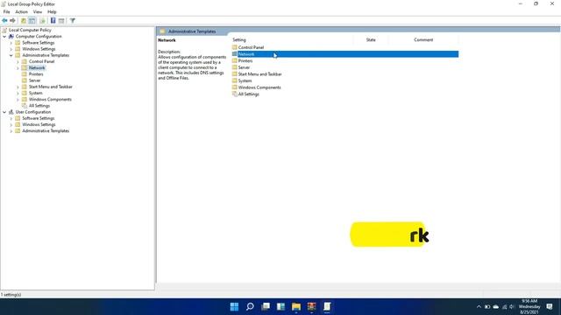Screen dimensions: 561x315
Task: Open Task View on the taskbar
Action: 266,306
